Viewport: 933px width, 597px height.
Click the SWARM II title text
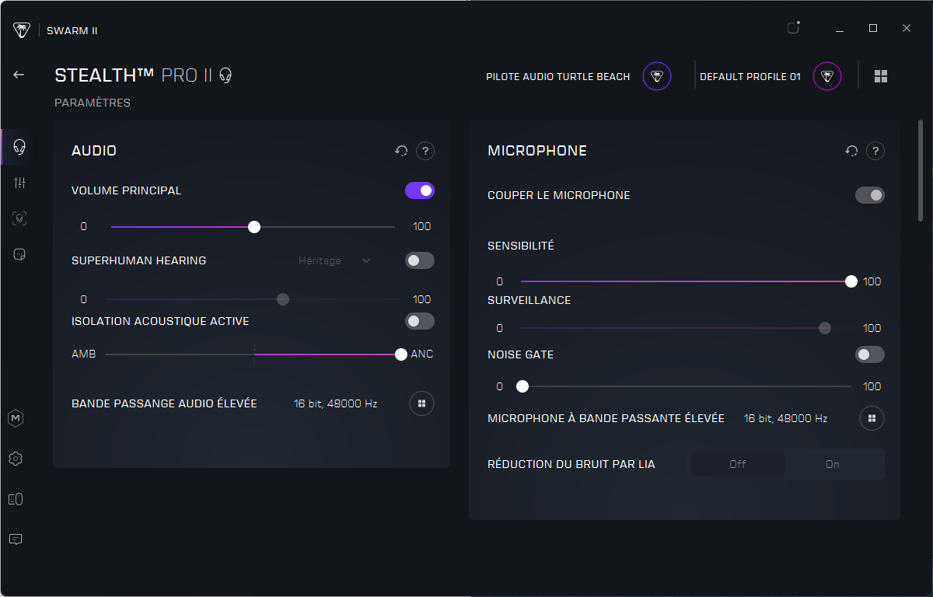(x=72, y=31)
